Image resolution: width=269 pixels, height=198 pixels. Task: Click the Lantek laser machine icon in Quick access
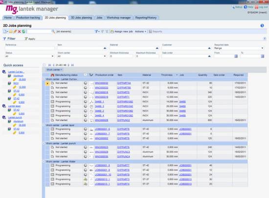click(x=4, y=106)
